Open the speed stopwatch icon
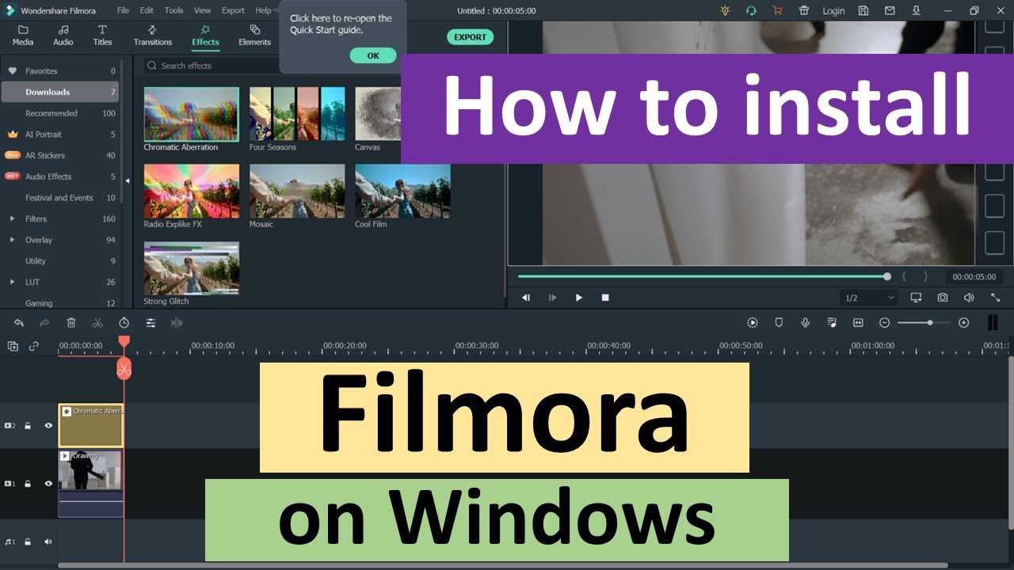This screenshot has height=570, width=1014. pyautogui.click(x=124, y=323)
